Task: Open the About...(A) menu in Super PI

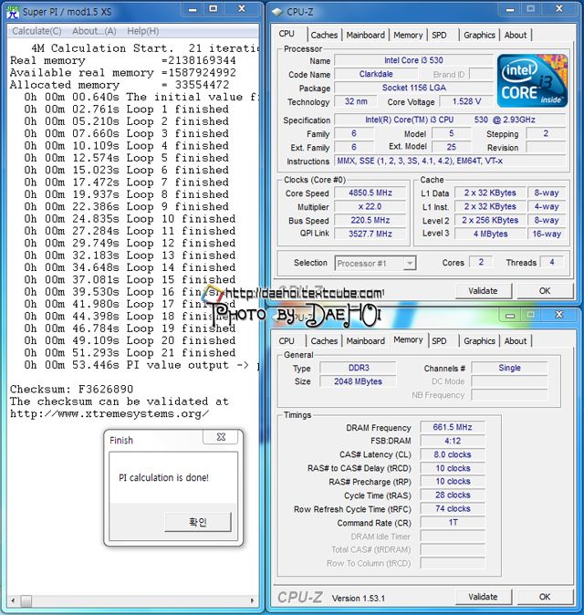Action: pyautogui.click(x=94, y=31)
